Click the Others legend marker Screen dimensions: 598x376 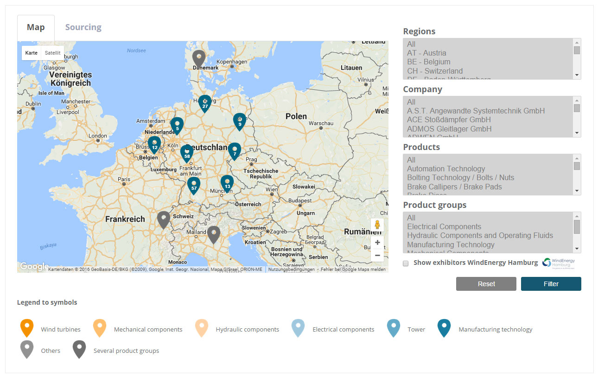(x=27, y=350)
